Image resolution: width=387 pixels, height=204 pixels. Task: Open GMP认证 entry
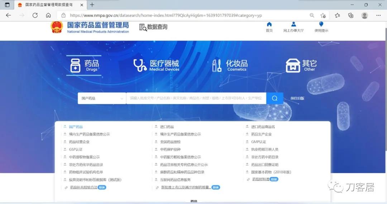tap(259, 142)
